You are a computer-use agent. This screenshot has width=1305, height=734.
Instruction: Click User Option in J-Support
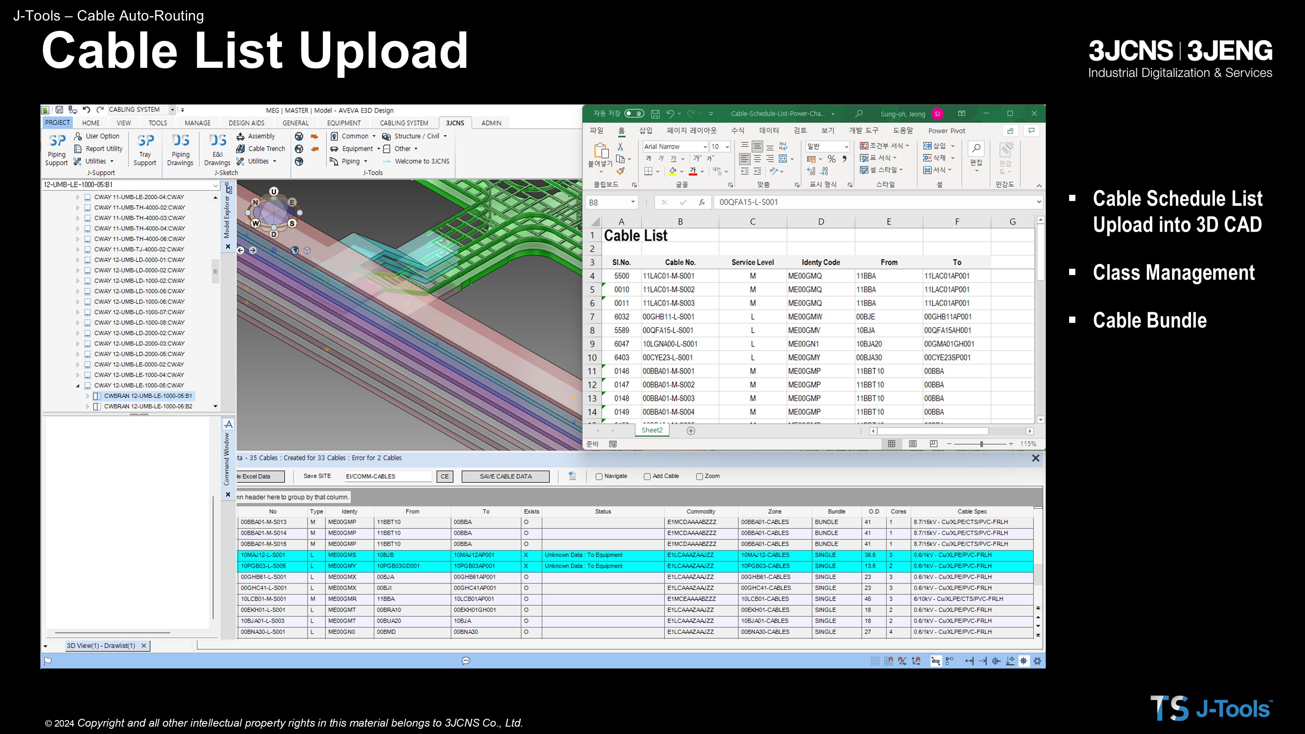pyautogui.click(x=97, y=136)
